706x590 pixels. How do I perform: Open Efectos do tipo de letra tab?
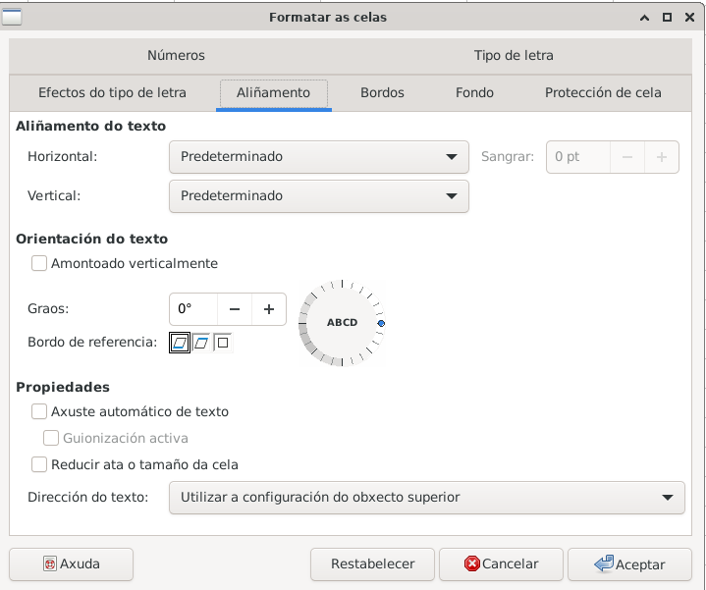point(112,92)
